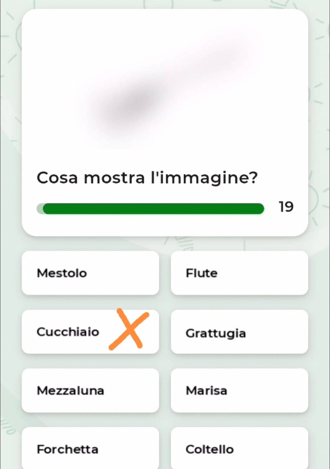This screenshot has height=469, width=330.
Task: Click the orange X wrong-answer mark
Action: click(129, 329)
